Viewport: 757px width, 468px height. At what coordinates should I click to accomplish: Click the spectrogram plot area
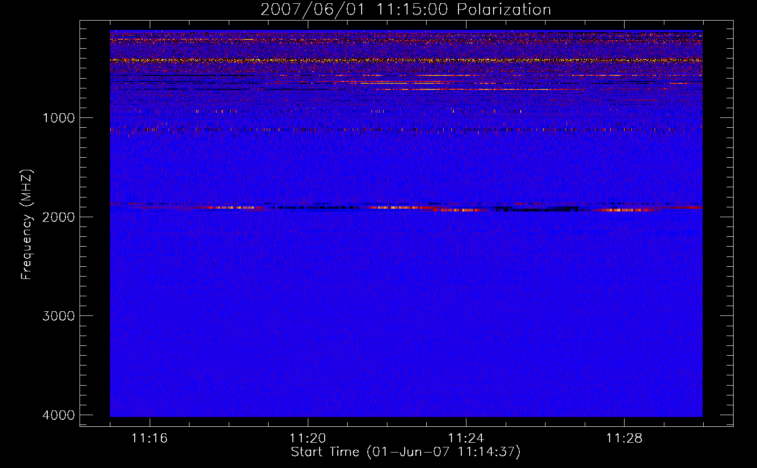point(406,224)
